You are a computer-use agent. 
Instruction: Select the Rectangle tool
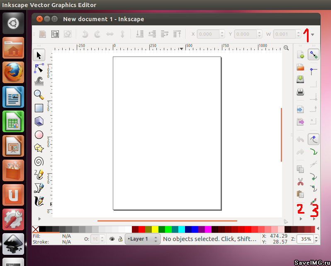(x=39, y=108)
